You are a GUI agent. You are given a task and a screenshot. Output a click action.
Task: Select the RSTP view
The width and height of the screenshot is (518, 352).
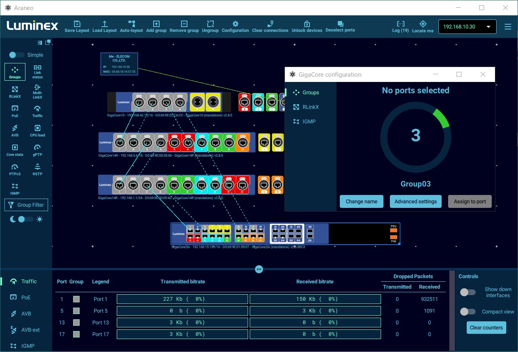[37, 169]
